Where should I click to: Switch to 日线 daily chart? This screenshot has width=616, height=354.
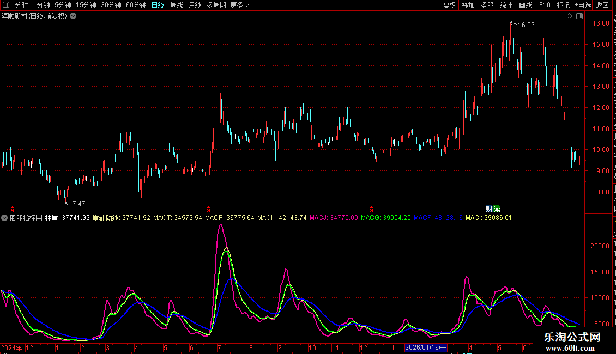(158, 5)
